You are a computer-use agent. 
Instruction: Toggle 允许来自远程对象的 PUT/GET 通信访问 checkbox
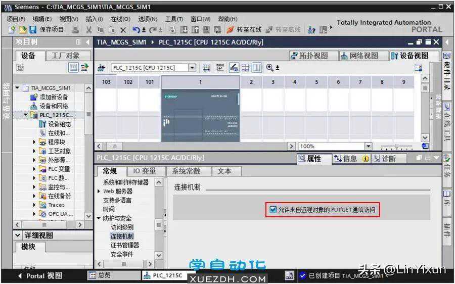click(274, 209)
